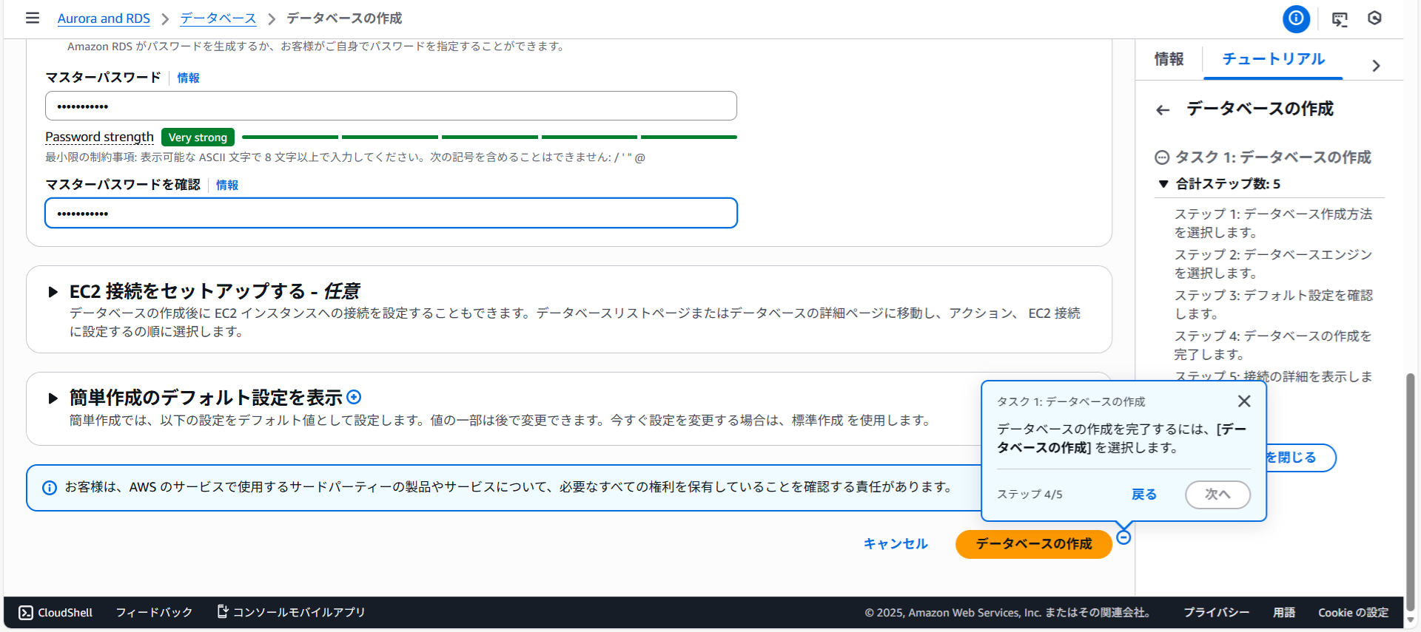
Task: Open CloudShell from the footer bar
Action: [56, 613]
